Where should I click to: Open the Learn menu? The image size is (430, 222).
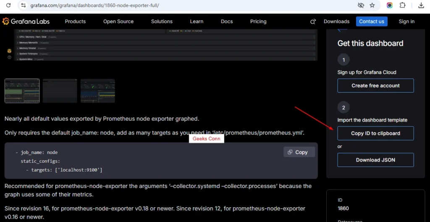pos(197,21)
